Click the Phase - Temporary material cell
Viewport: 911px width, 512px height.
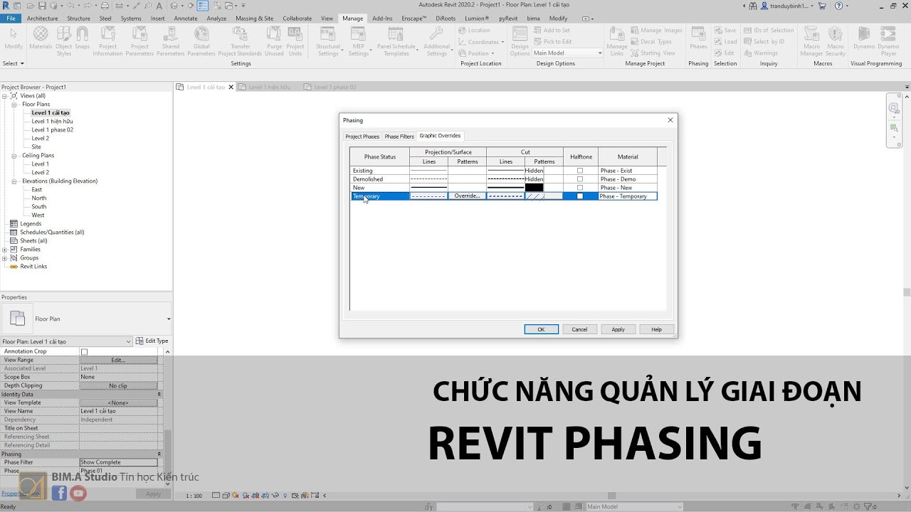(x=628, y=196)
